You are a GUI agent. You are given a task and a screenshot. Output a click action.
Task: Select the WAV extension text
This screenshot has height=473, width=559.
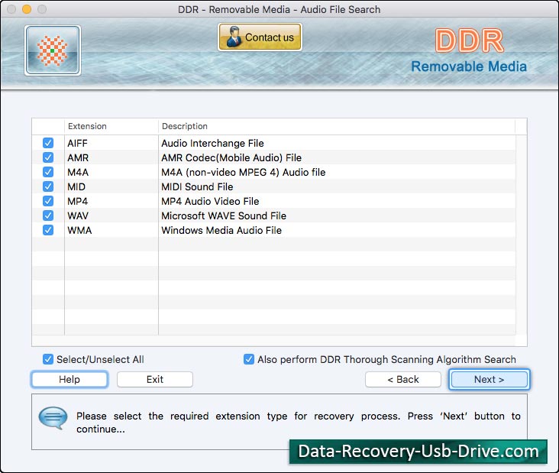point(78,215)
